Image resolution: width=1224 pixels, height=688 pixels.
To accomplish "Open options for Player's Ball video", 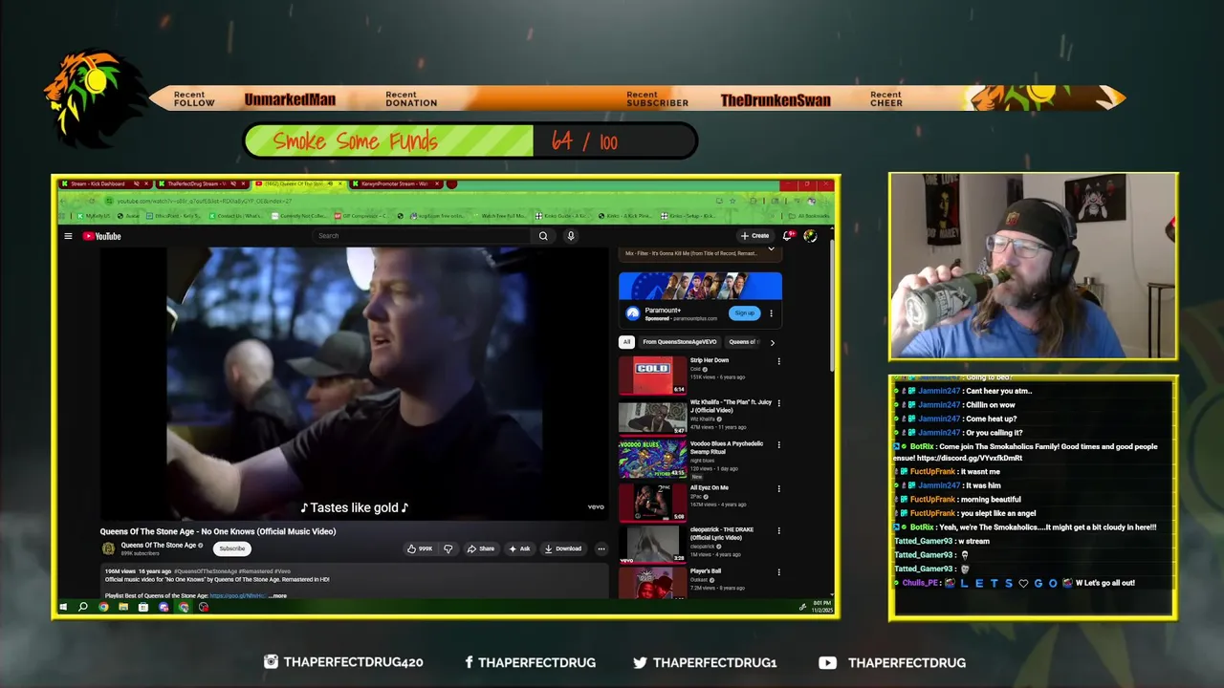I will [x=778, y=572].
